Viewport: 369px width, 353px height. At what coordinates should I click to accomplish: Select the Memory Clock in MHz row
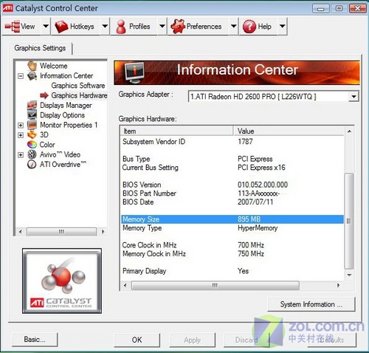232,253
